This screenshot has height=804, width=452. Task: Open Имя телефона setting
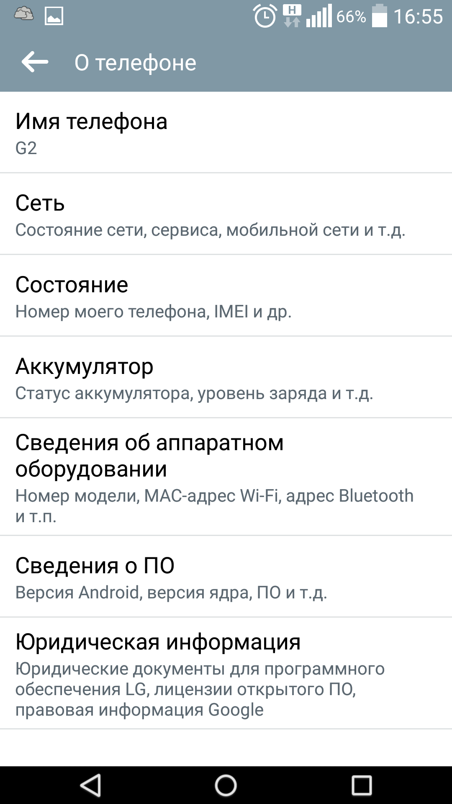coord(226,132)
